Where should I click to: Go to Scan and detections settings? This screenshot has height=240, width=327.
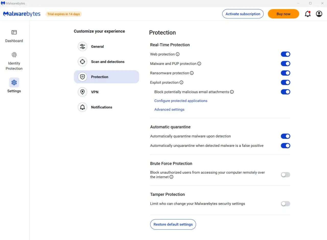(106, 62)
